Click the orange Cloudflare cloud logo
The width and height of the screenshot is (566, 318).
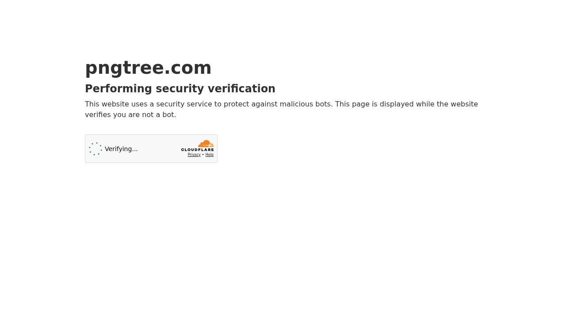pyautogui.click(x=206, y=144)
